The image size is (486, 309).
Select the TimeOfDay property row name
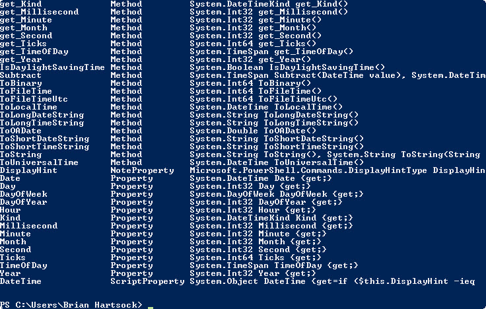[24, 265]
